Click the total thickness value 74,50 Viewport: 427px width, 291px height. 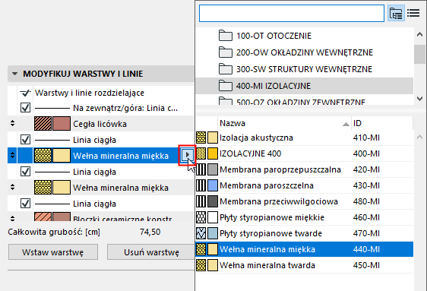click(x=150, y=232)
